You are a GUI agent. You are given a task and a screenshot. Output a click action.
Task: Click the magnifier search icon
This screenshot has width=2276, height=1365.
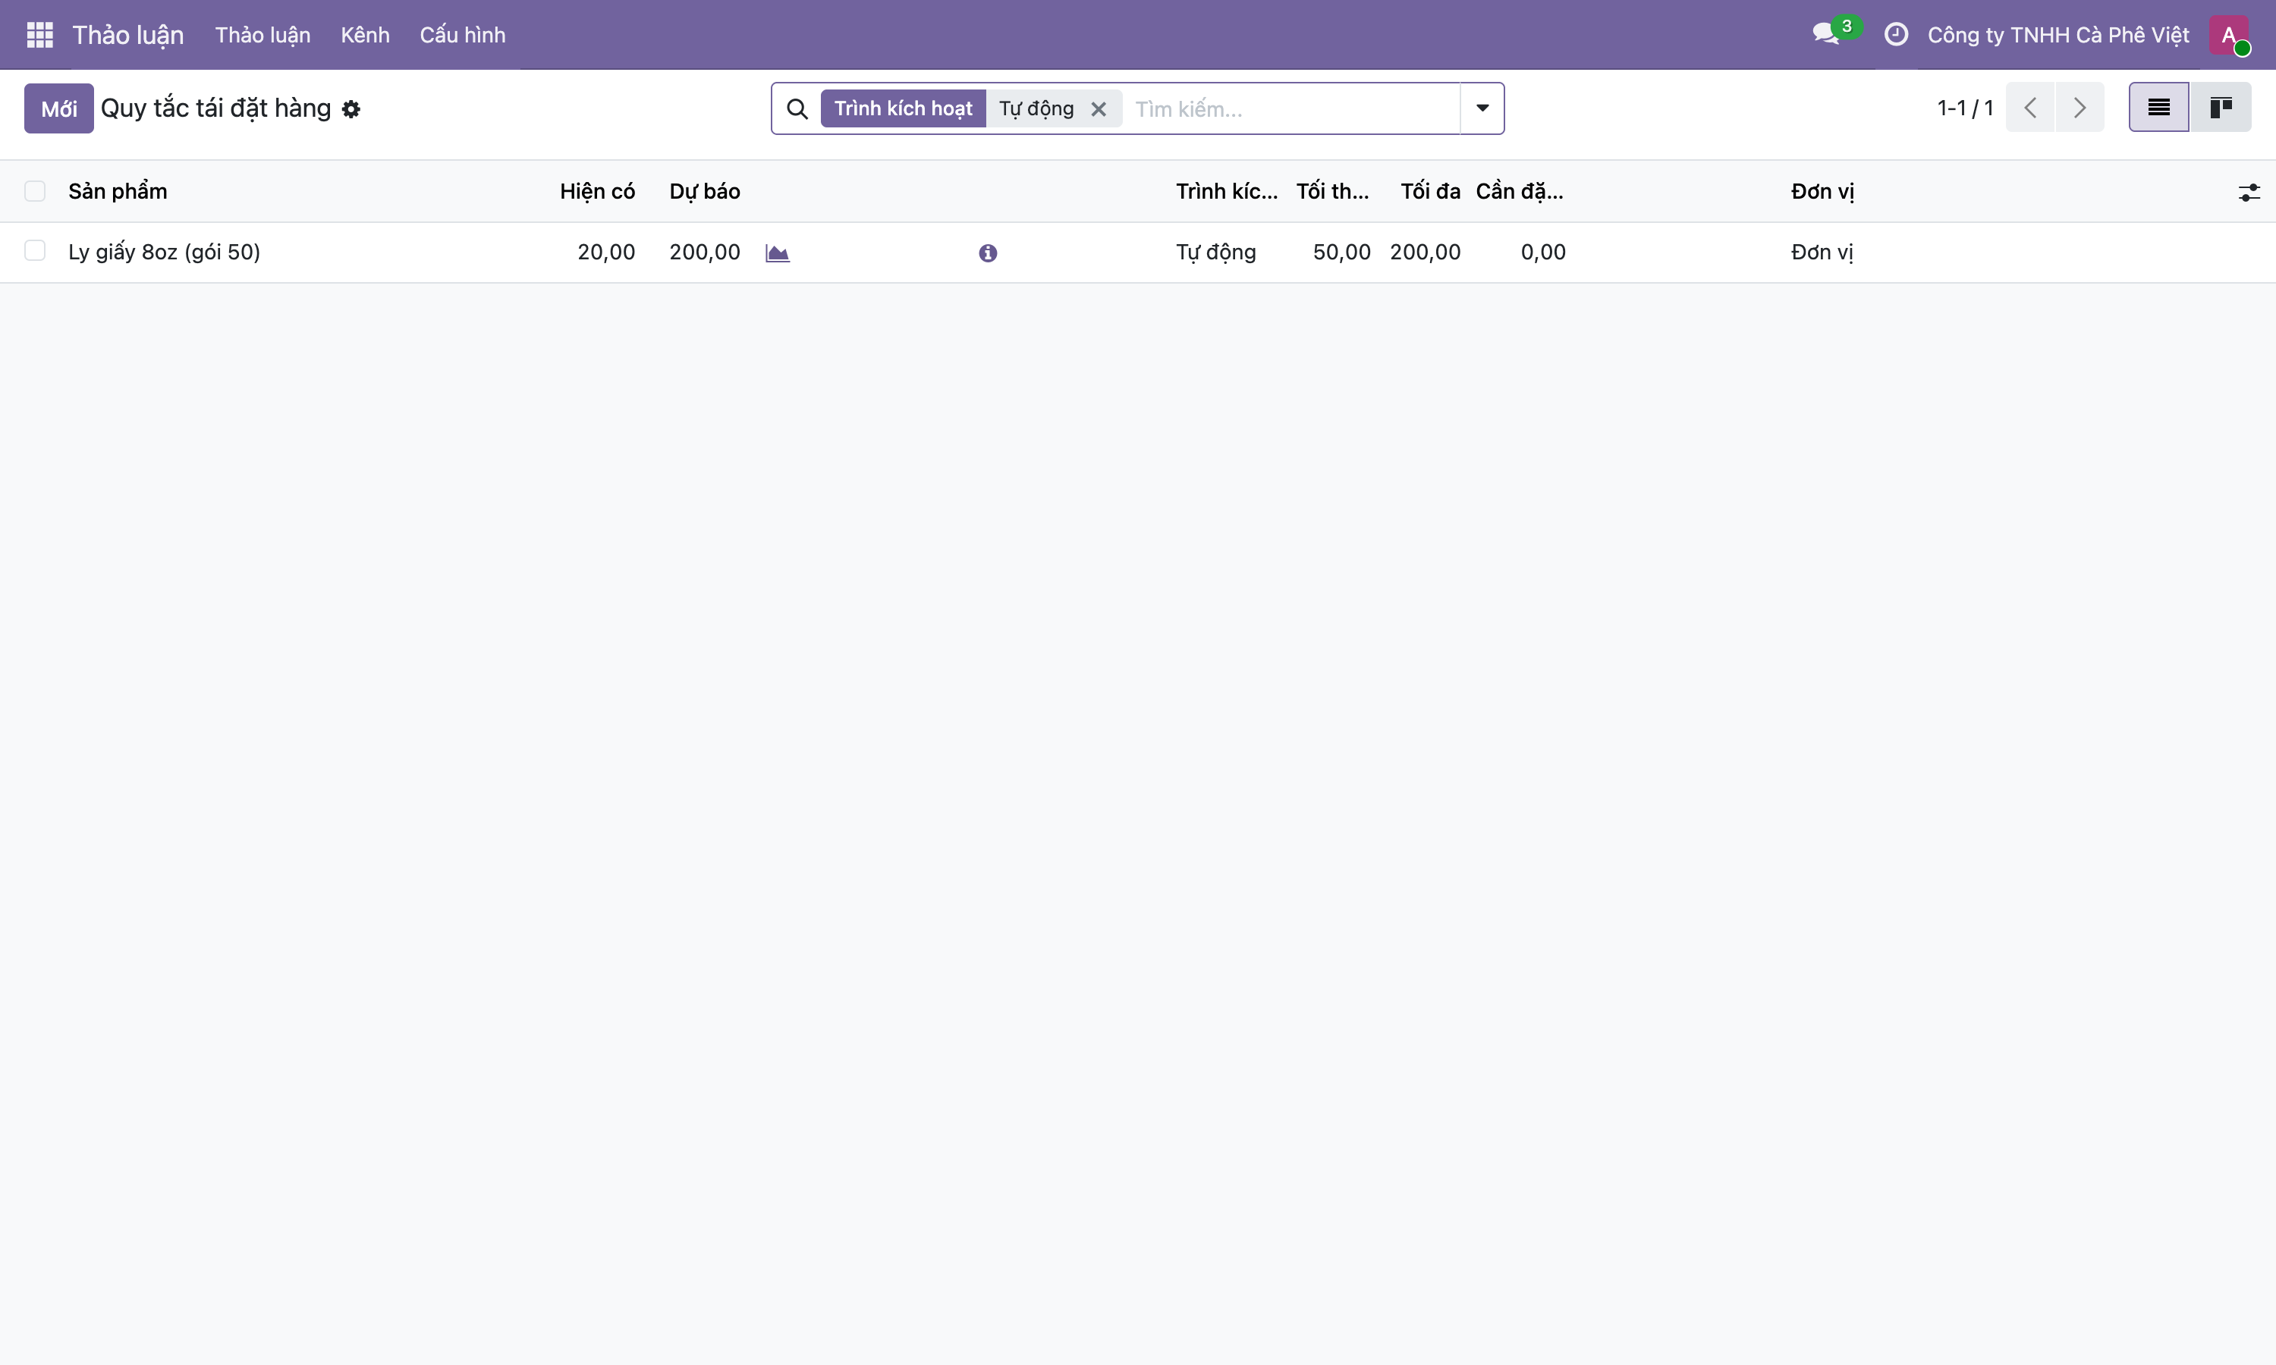coord(797,109)
